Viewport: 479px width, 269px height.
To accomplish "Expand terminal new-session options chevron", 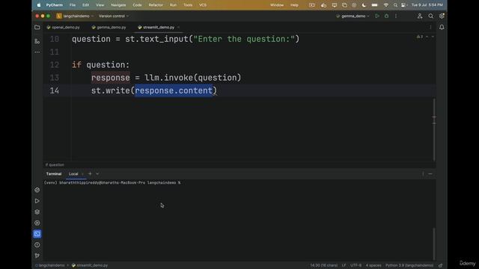I will (97, 174).
